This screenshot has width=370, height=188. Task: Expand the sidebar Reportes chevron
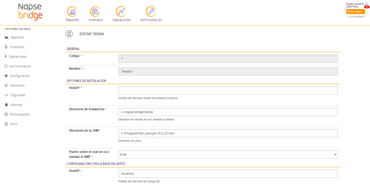coord(57,37)
